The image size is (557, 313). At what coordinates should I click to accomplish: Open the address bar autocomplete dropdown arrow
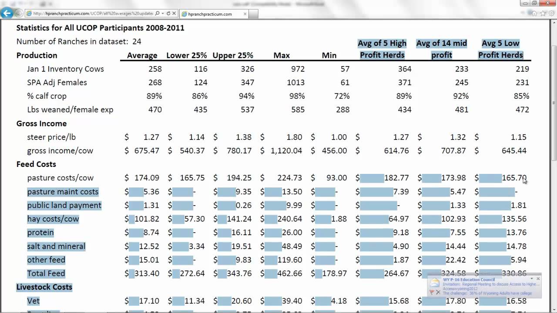(163, 13)
